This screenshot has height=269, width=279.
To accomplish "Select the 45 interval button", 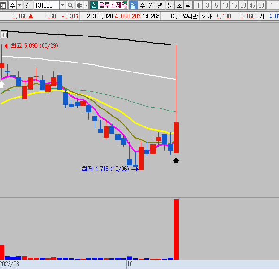I will [252, 5].
